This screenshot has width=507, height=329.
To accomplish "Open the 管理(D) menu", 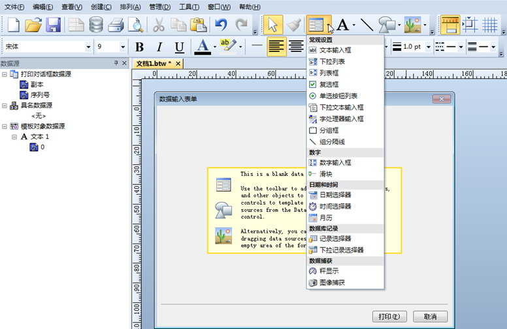I will point(159,7).
